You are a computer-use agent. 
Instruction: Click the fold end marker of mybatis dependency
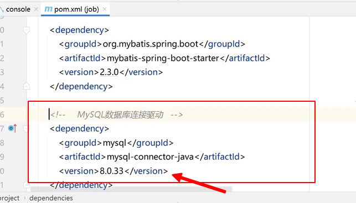pos(27,86)
